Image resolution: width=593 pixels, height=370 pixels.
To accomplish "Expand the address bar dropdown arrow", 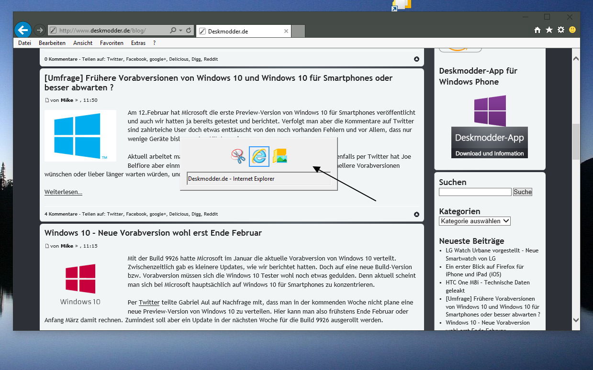I will (180, 31).
